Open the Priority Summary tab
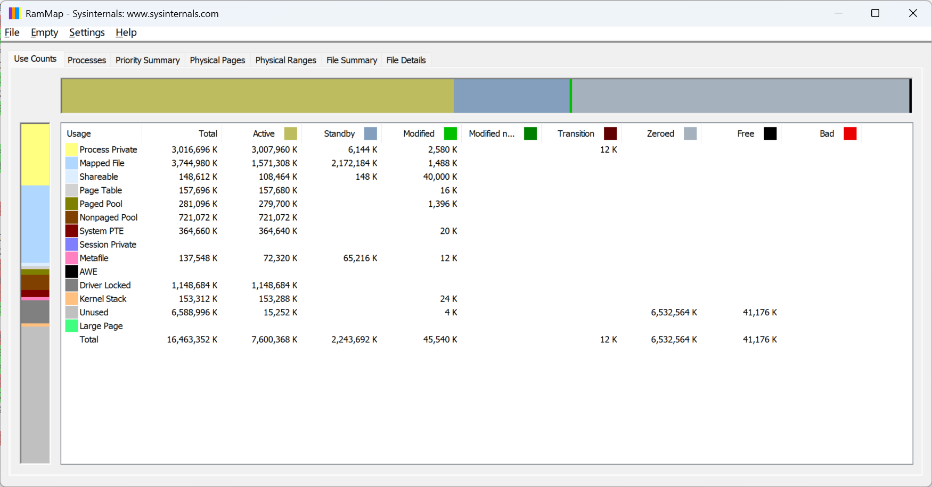 click(148, 60)
